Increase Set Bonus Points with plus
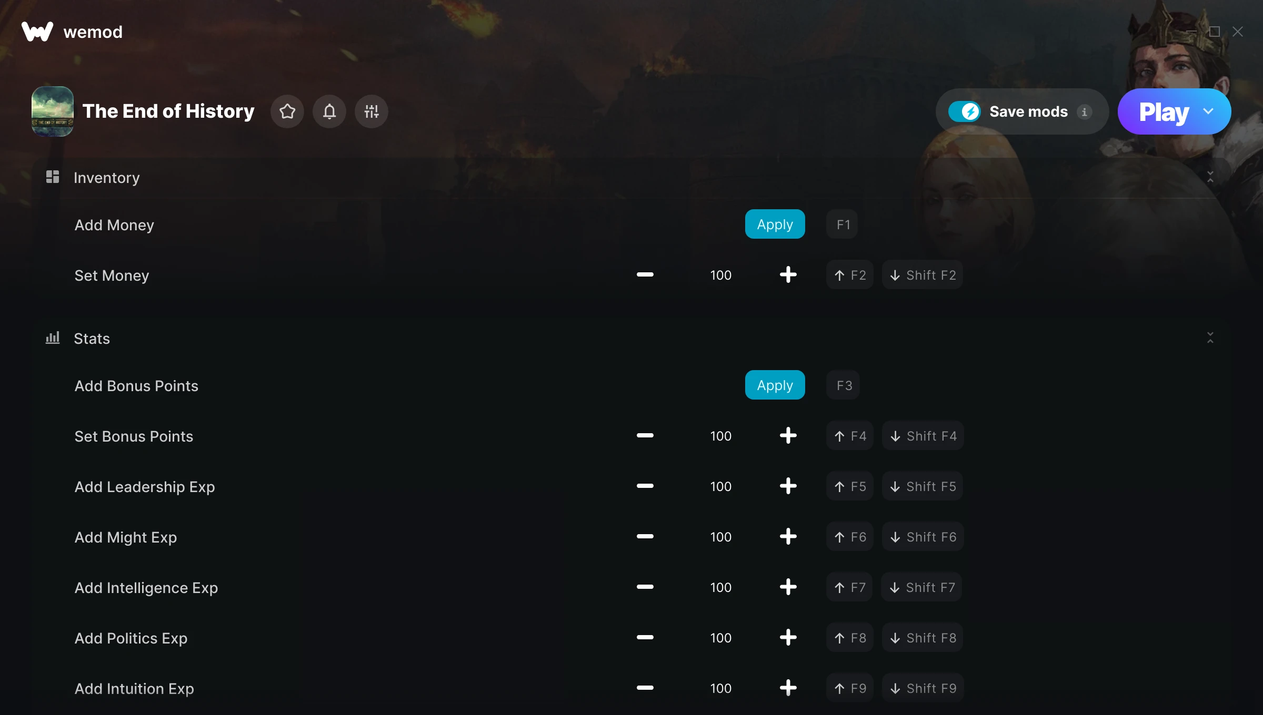The width and height of the screenshot is (1263, 715). [x=788, y=435]
